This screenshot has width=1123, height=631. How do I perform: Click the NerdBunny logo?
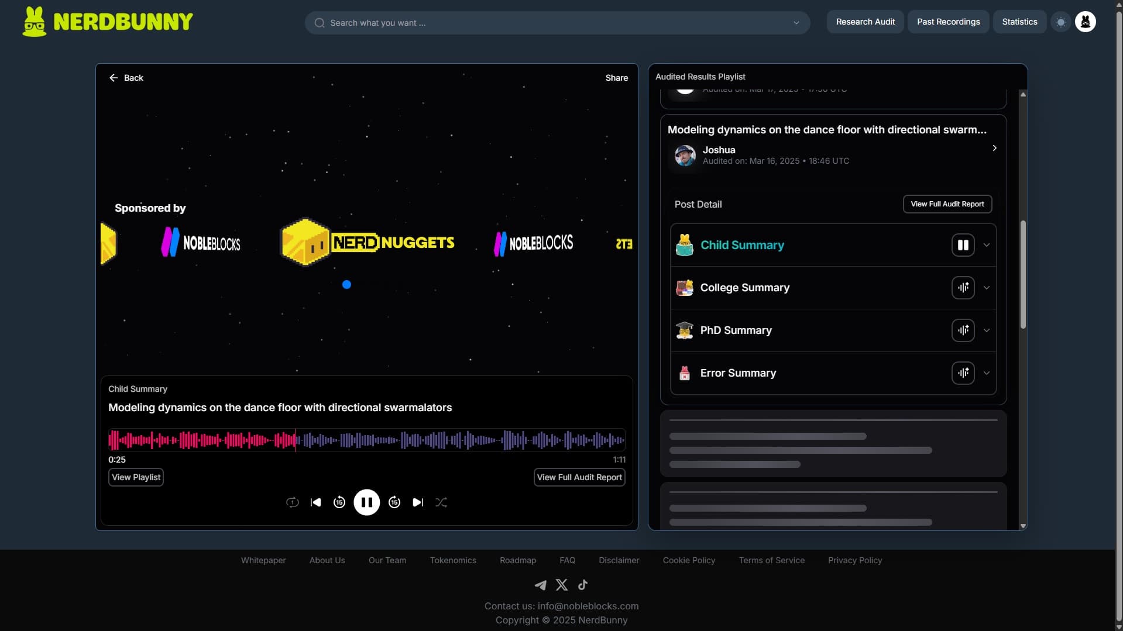click(108, 22)
